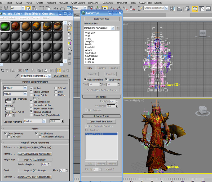Select the Rotate tool icon

tap(62, 9)
